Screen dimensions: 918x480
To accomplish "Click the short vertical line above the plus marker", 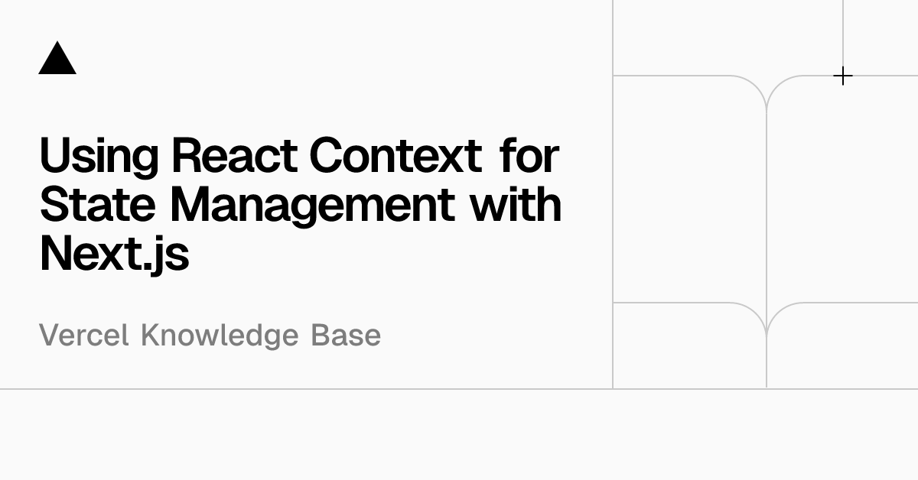I will [843, 31].
